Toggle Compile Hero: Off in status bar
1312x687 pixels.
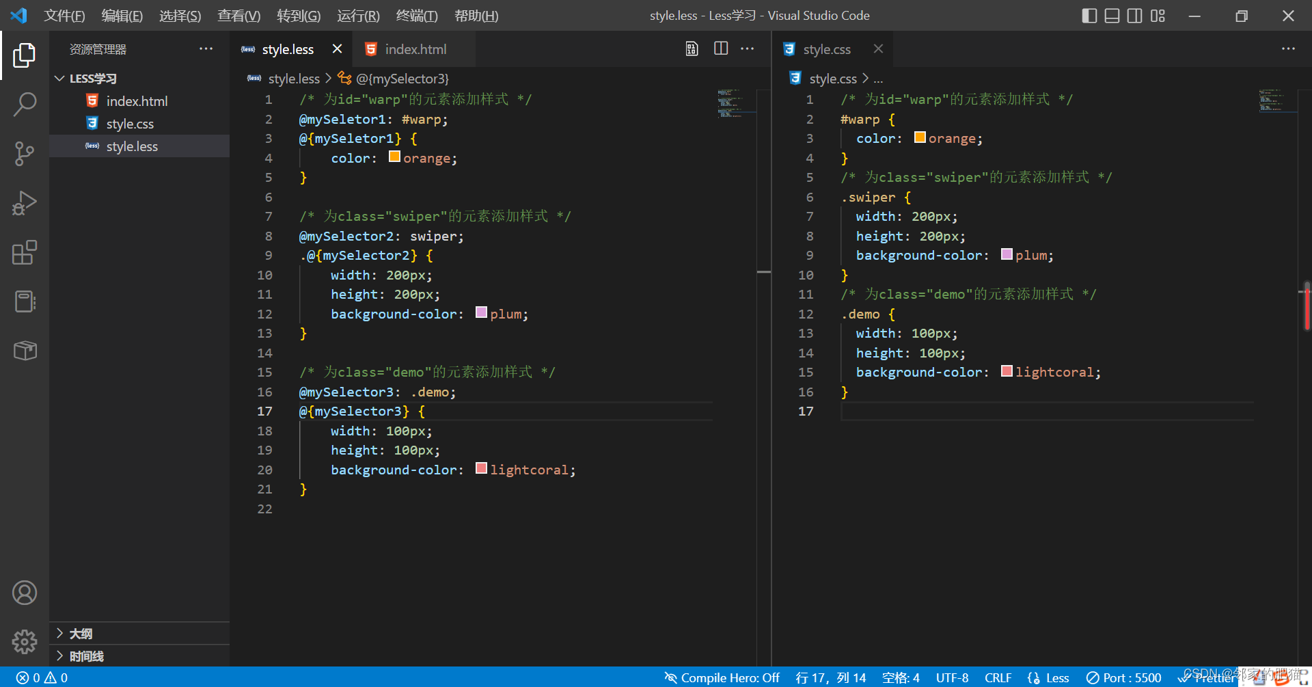click(722, 677)
